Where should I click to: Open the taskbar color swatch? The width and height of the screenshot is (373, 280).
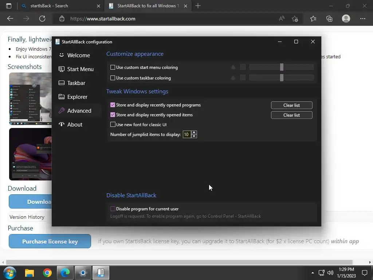(x=243, y=78)
